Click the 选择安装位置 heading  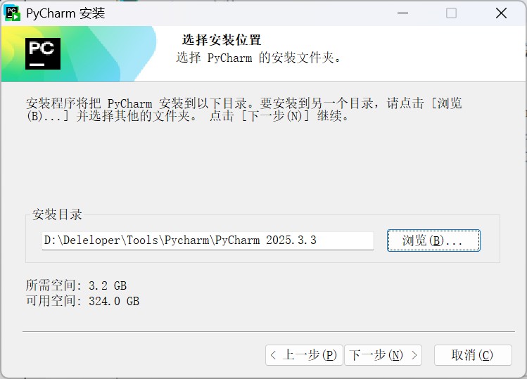point(222,40)
